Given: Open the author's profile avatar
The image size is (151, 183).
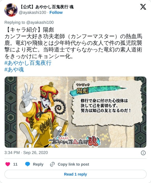Looking at the screenshot, I should coord(11,10).
